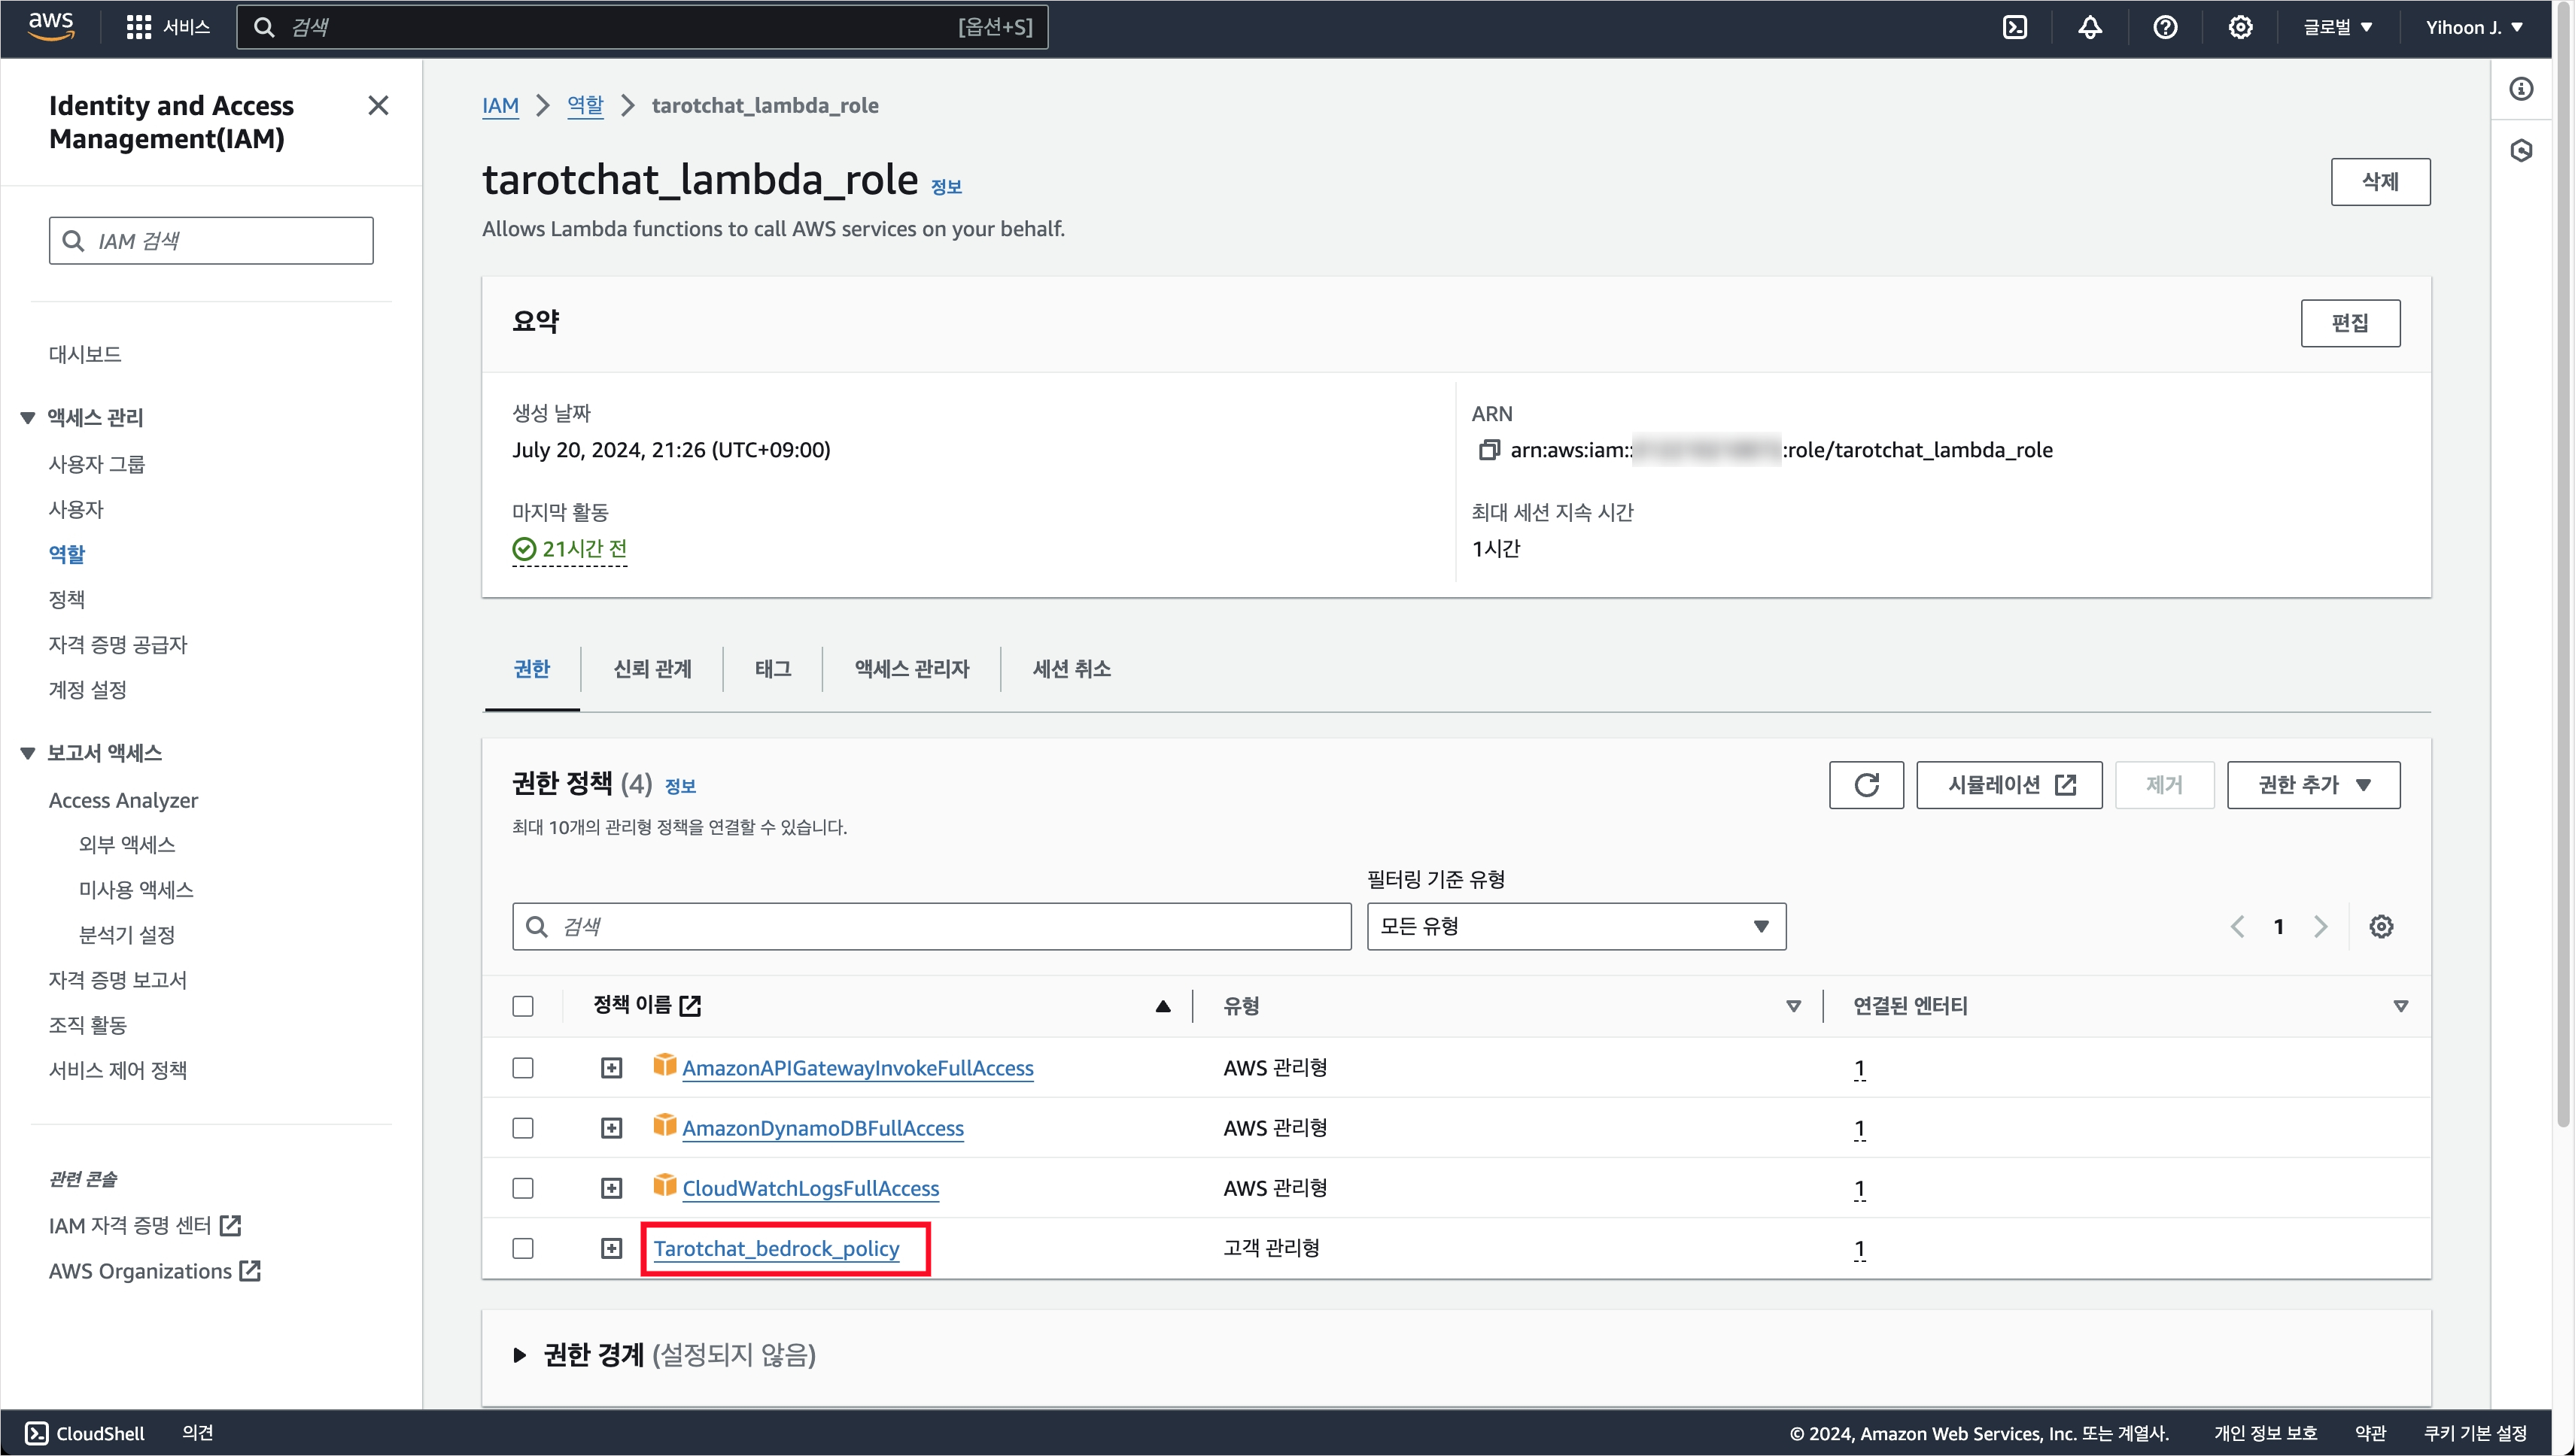Screen dimensions: 2575x1456
Task: Open the 모든 유형 filter type dropdown
Action: (1576, 927)
